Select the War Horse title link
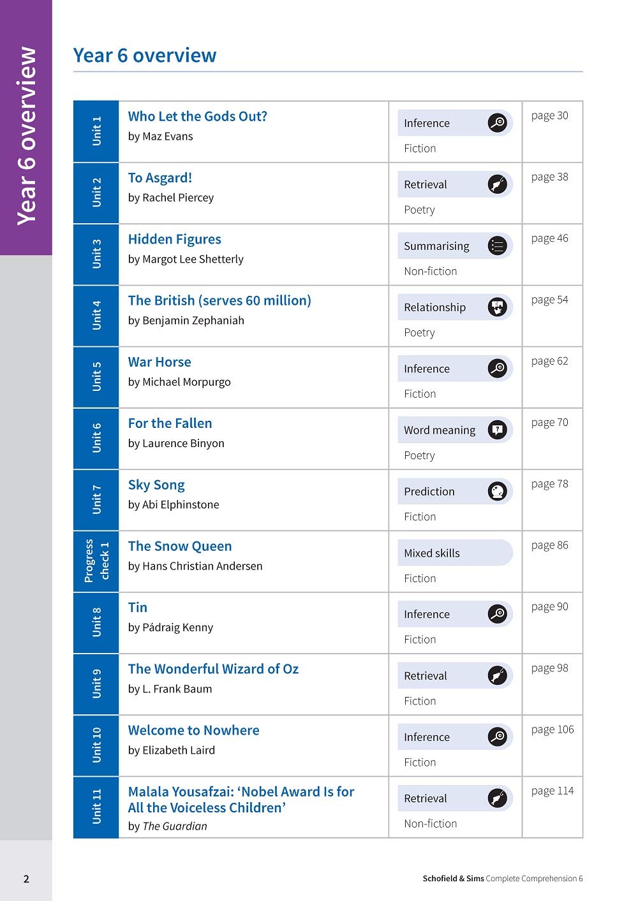The width and height of the screenshot is (638, 901). [159, 362]
